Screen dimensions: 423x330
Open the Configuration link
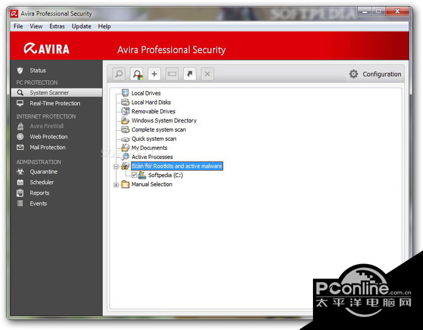coord(382,74)
